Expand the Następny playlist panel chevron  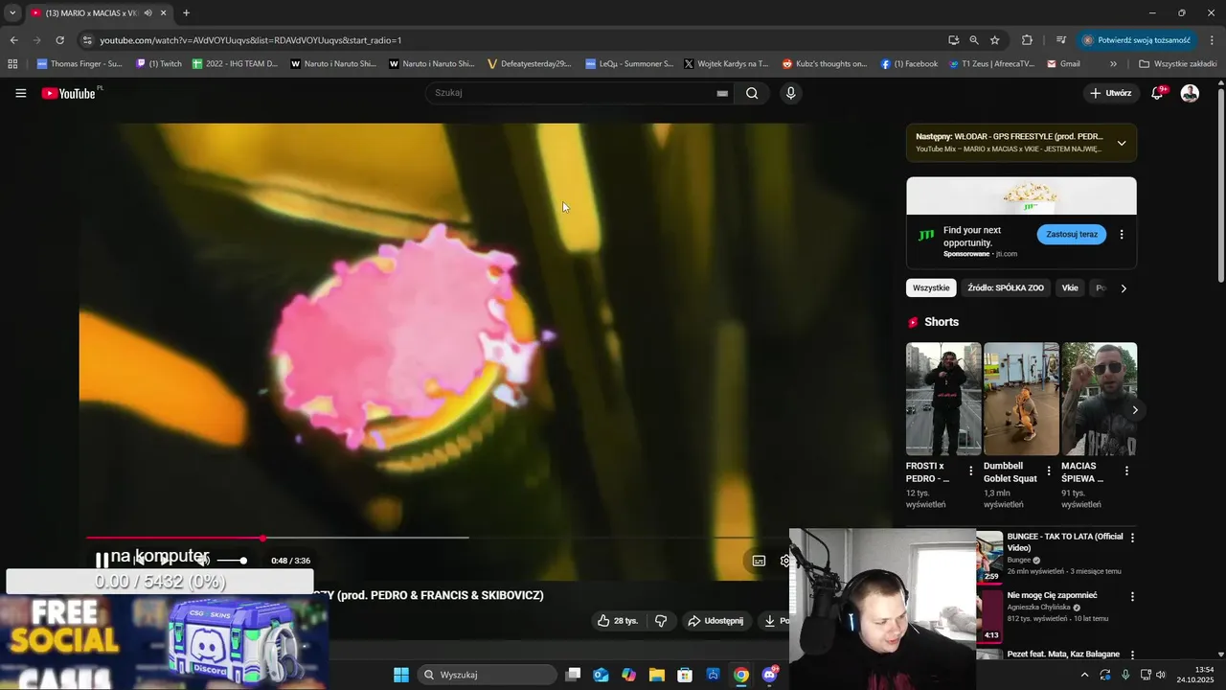click(1122, 143)
